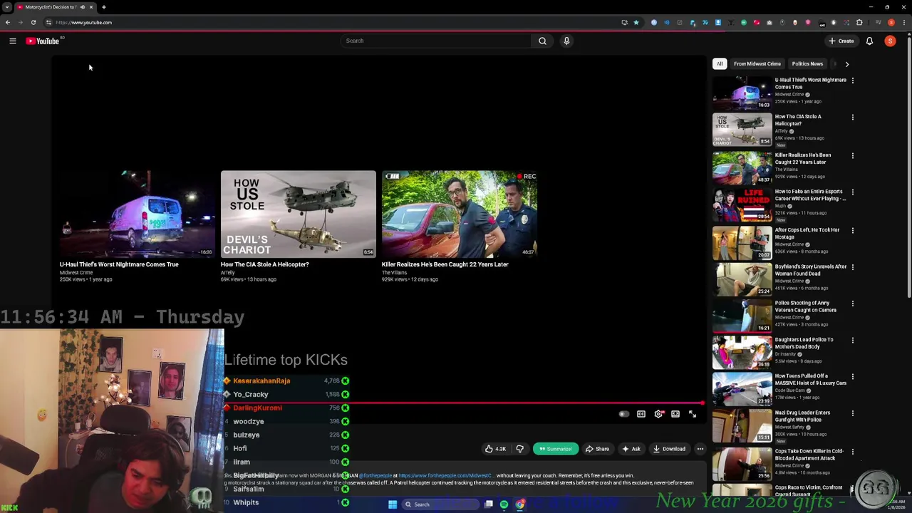Image resolution: width=912 pixels, height=513 pixels.
Task: Download the video
Action: pyautogui.click(x=669, y=449)
